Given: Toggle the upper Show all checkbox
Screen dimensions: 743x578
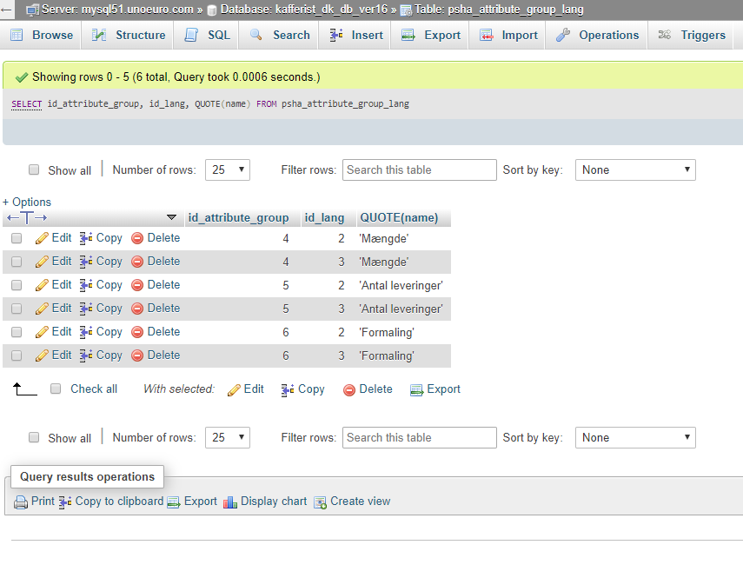Looking at the screenshot, I should pos(34,169).
